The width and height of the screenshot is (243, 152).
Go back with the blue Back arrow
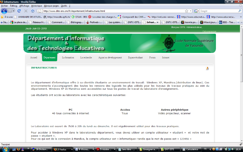(x=4, y=11)
